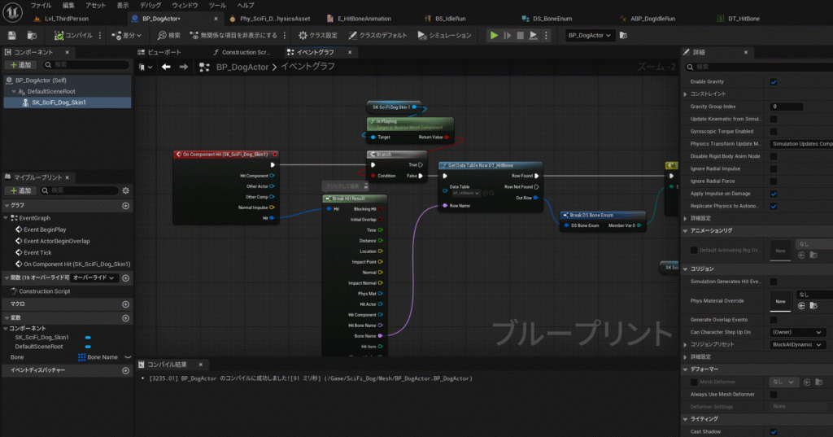
Task: Toggle Generate Overlap Events checkbox
Action: pos(774,320)
